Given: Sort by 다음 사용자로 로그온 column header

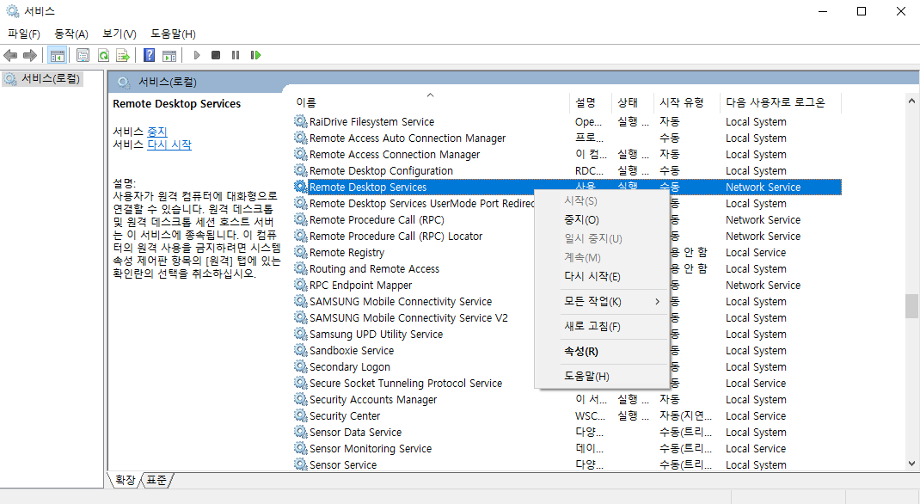Looking at the screenshot, I should point(781,102).
